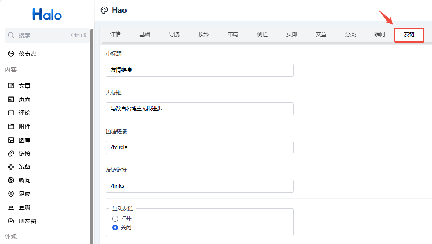Open the 瞬间 moments sidebar icon
The width and height of the screenshot is (432, 244).
(x=11, y=180)
